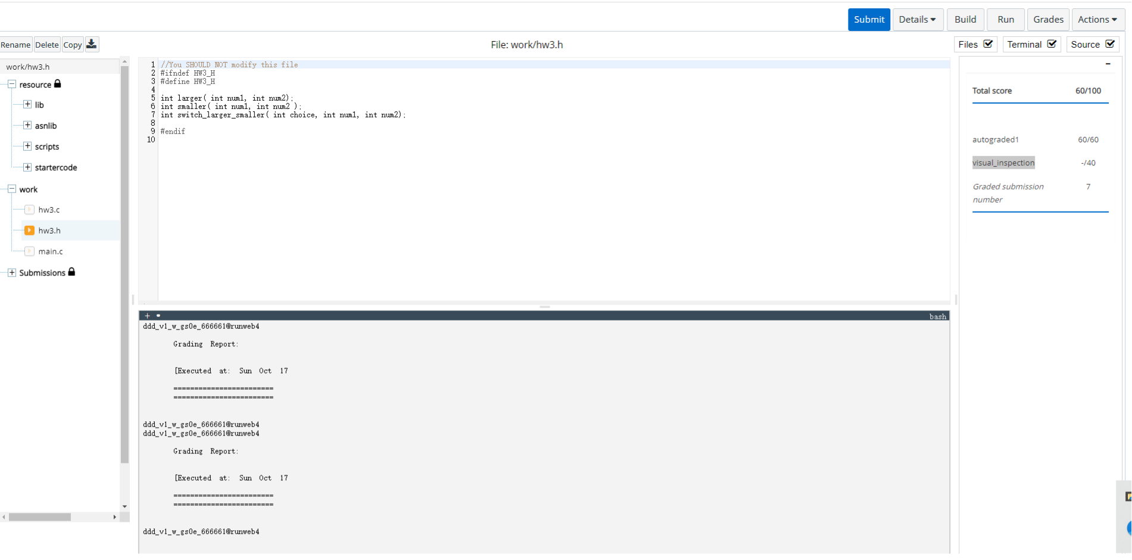Click the visual_inspection score label
This screenshot has width=1132, height=560.
(x=1003, y=163)
